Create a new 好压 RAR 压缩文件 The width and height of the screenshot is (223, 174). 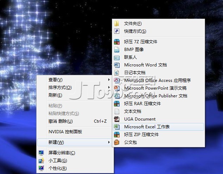[x=158, y=104]
